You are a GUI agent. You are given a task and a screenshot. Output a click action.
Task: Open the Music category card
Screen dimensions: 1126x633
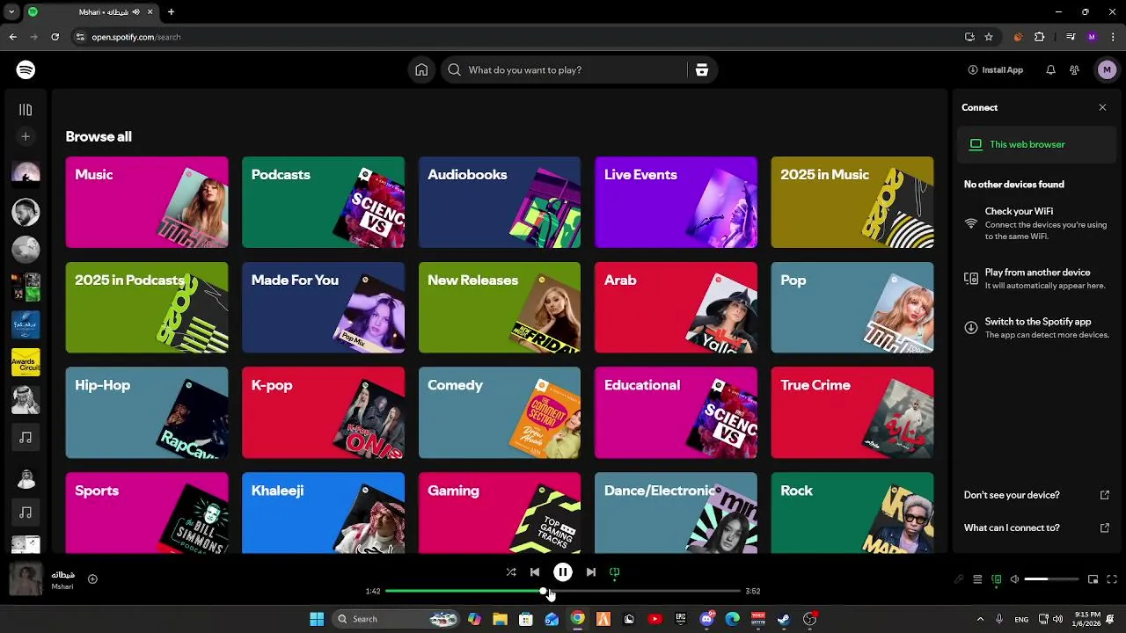(x=147, y=202)
